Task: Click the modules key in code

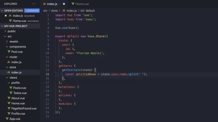Action: (64, 104)
